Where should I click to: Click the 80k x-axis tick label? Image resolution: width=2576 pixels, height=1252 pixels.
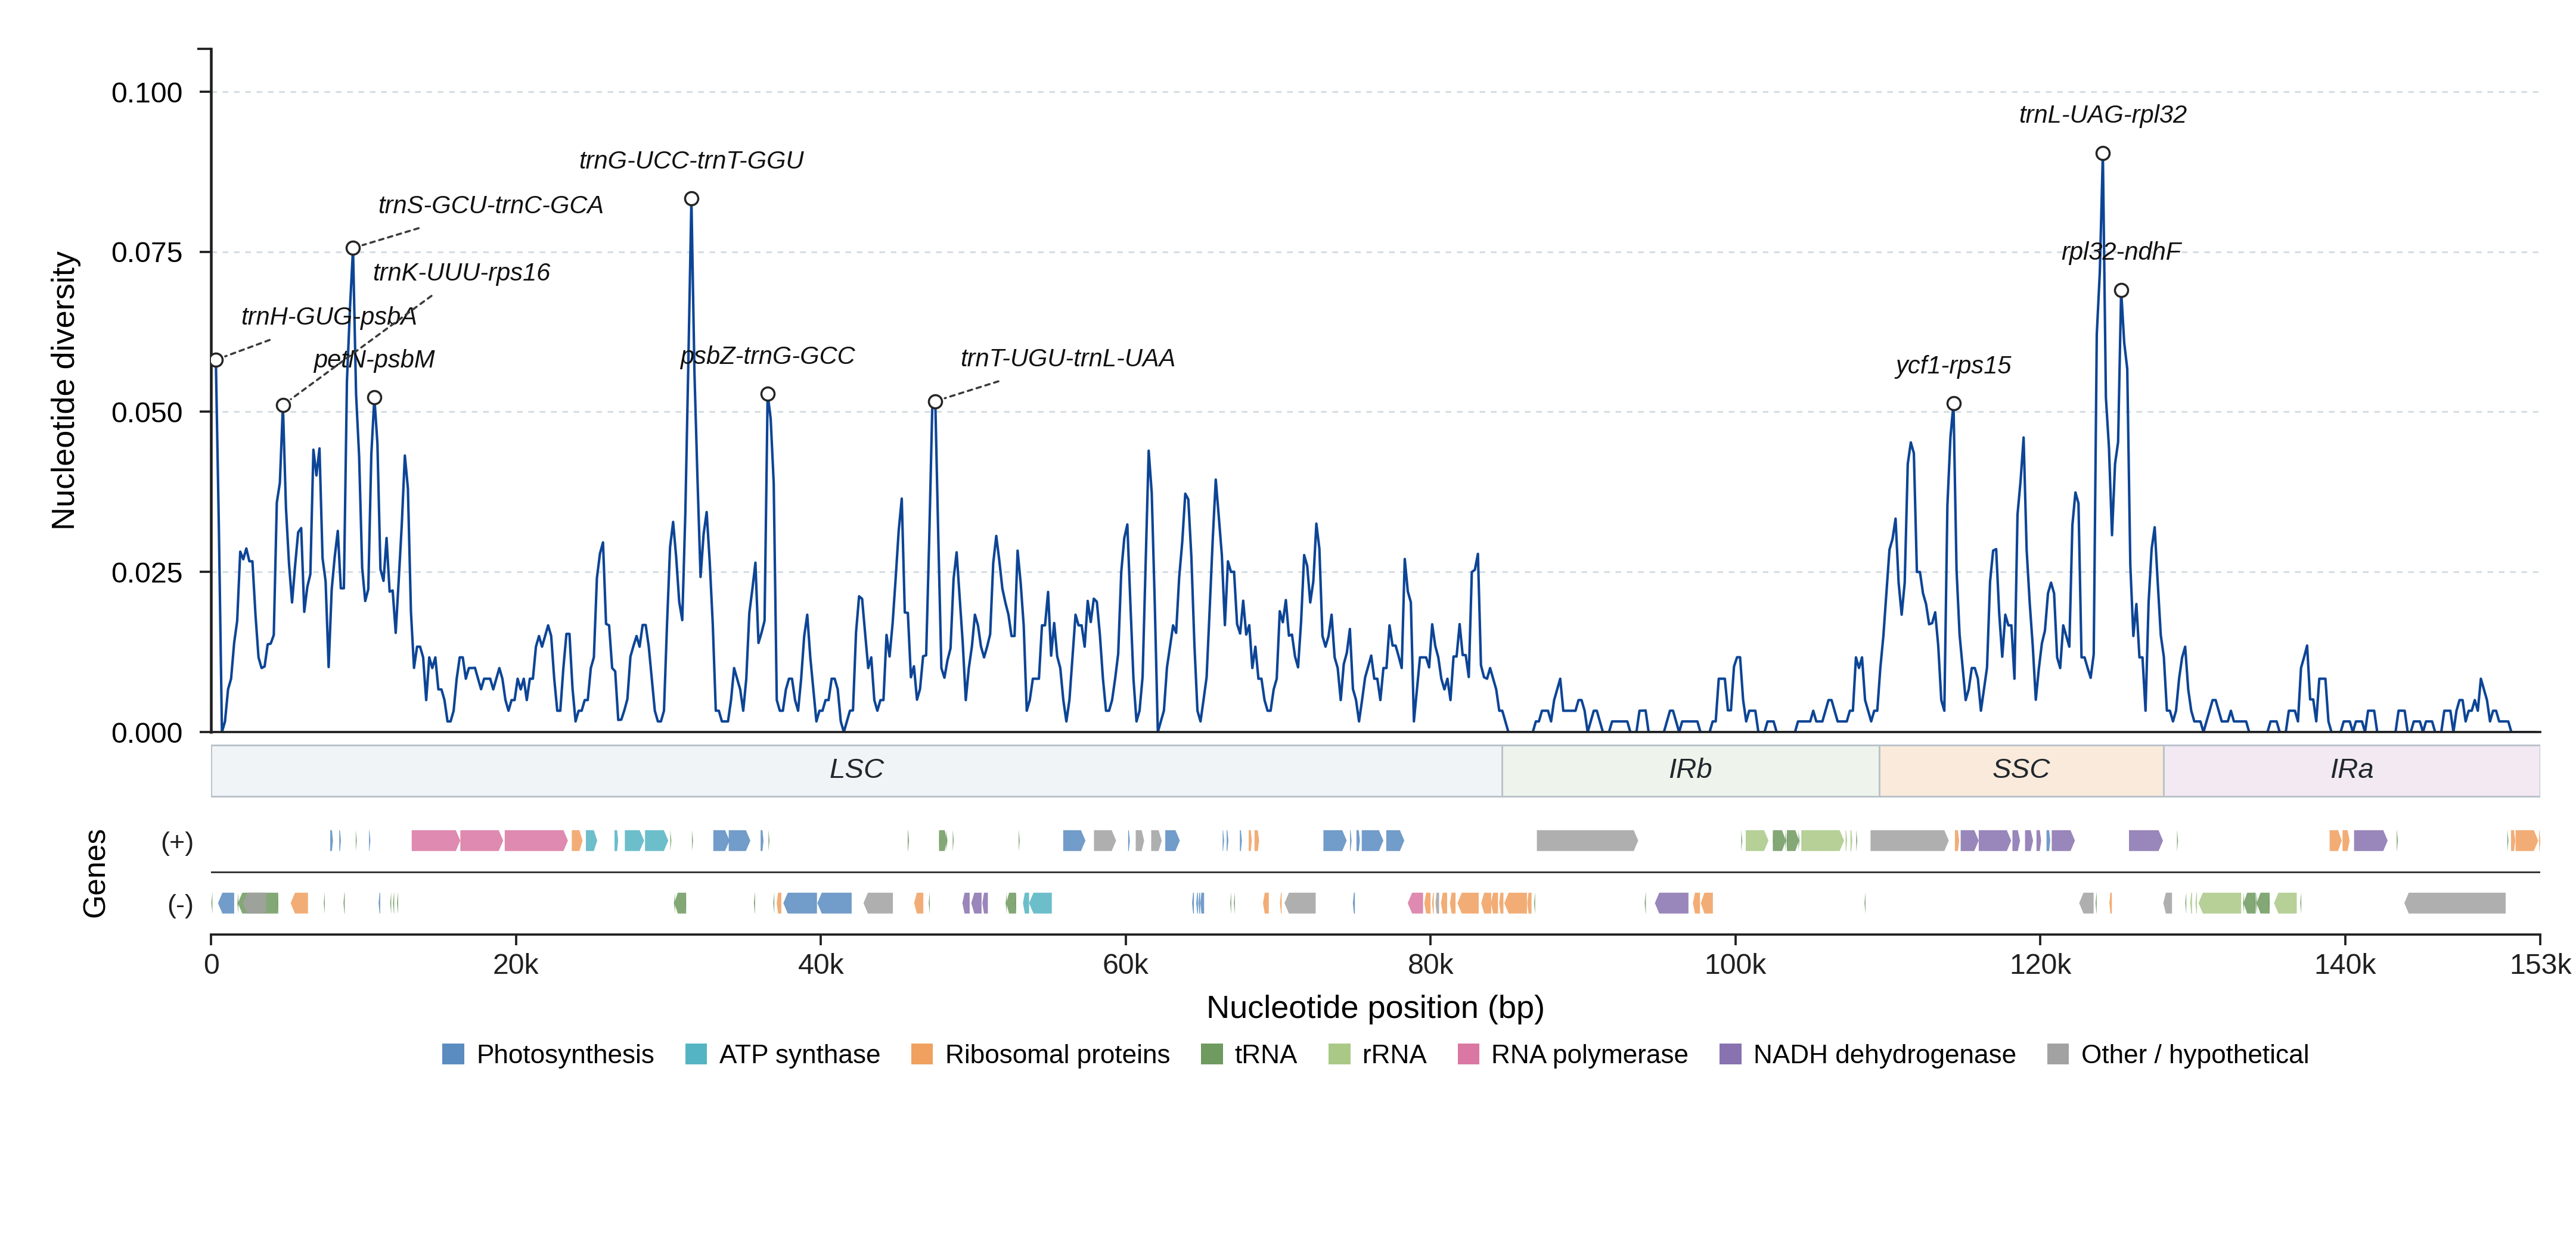point(1431,964)
